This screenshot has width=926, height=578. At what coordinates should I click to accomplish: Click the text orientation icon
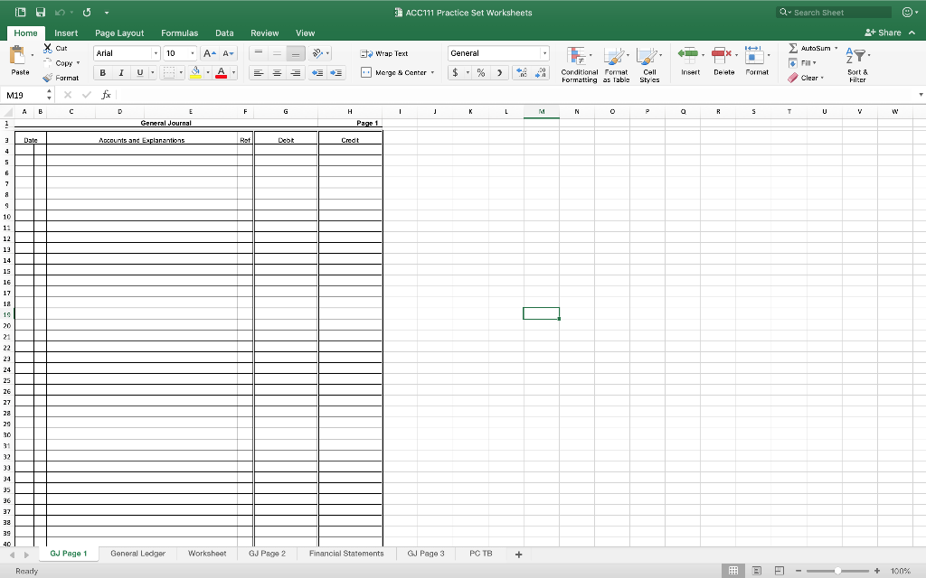click(317, 53)
